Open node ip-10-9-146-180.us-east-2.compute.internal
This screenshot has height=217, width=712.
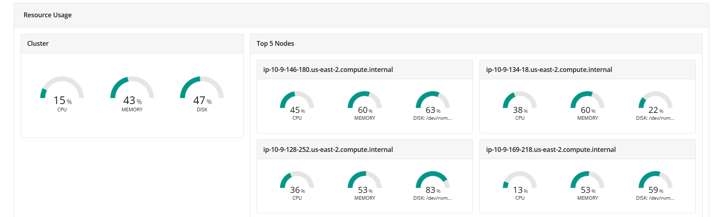328,70
